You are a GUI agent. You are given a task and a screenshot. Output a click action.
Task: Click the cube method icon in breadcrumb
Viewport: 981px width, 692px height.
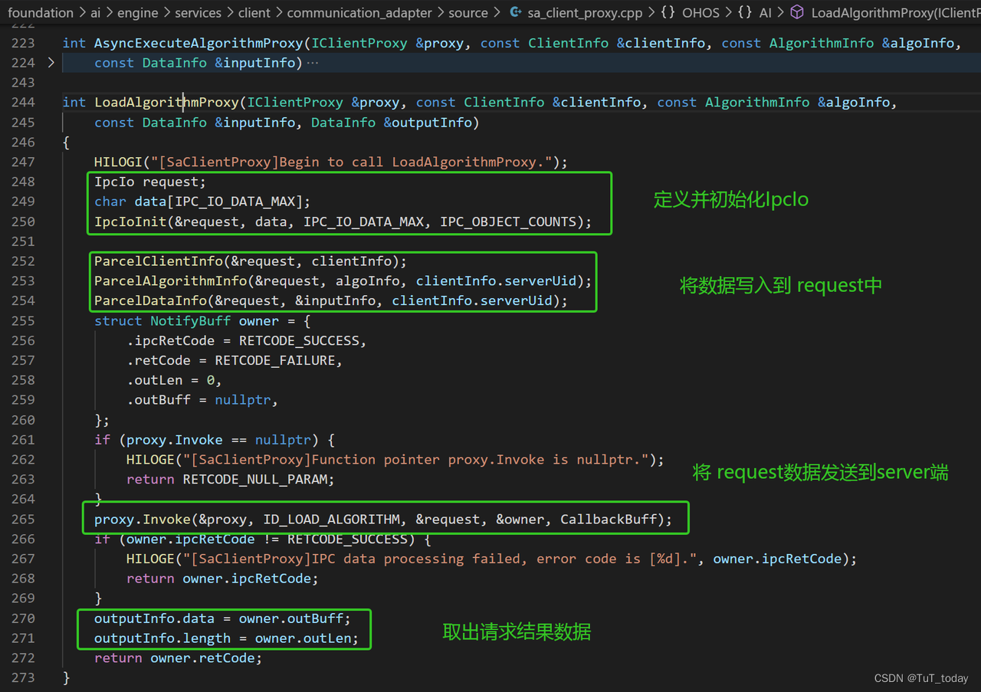click(x=797, y=12)
